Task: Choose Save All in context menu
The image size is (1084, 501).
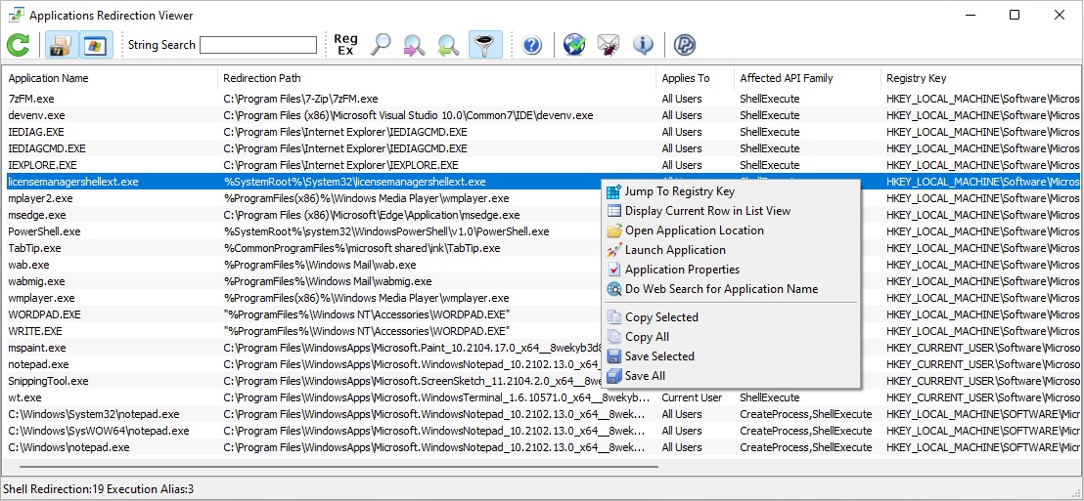Action: 731,375
